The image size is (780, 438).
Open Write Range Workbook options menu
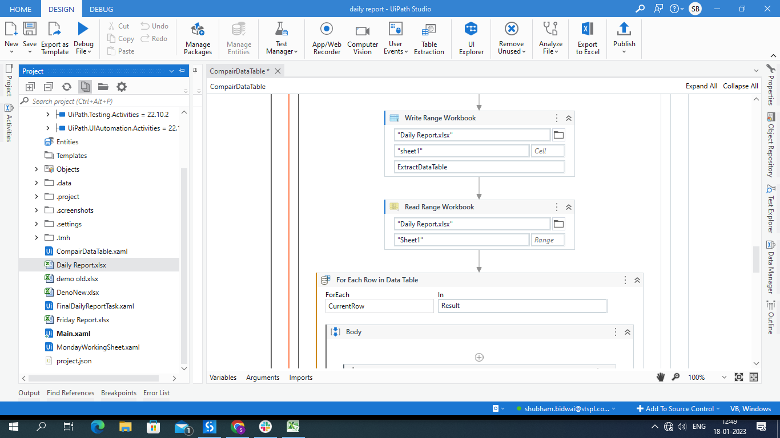(x=557, y=118)
